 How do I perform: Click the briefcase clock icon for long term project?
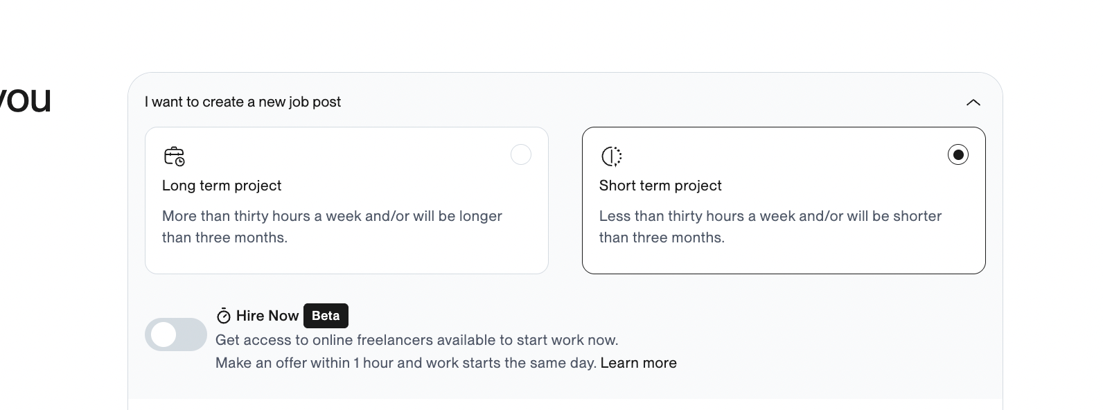click(174, 156)
